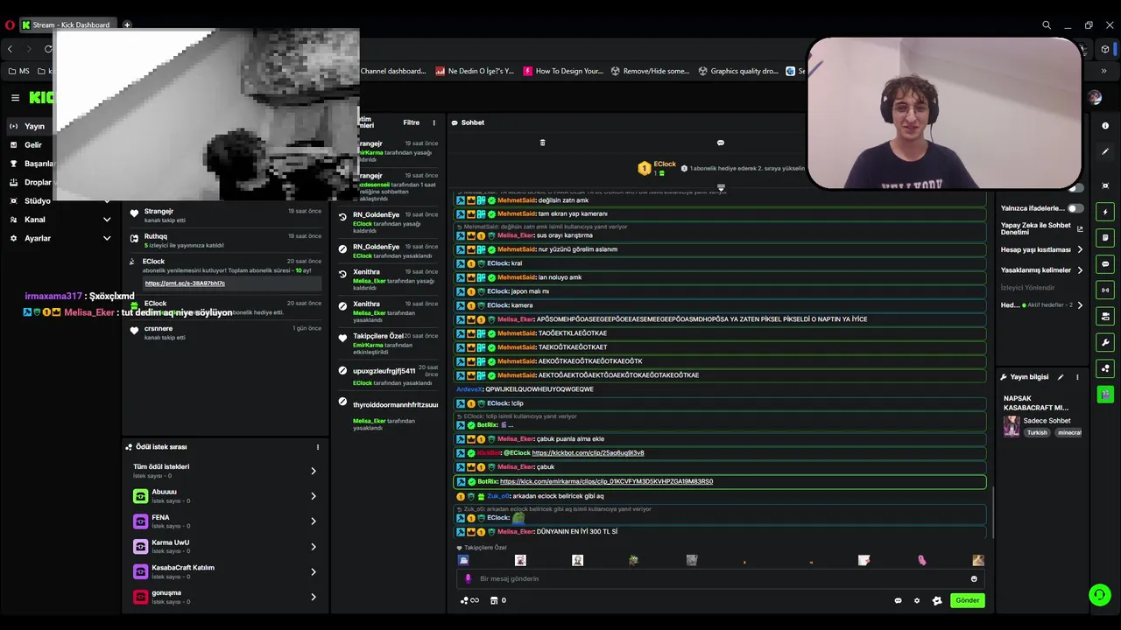1121x630 pixels.
Task: Click ban icon for thyroiddoormannhfritzsuuu entry
Action: click(342, 402)
